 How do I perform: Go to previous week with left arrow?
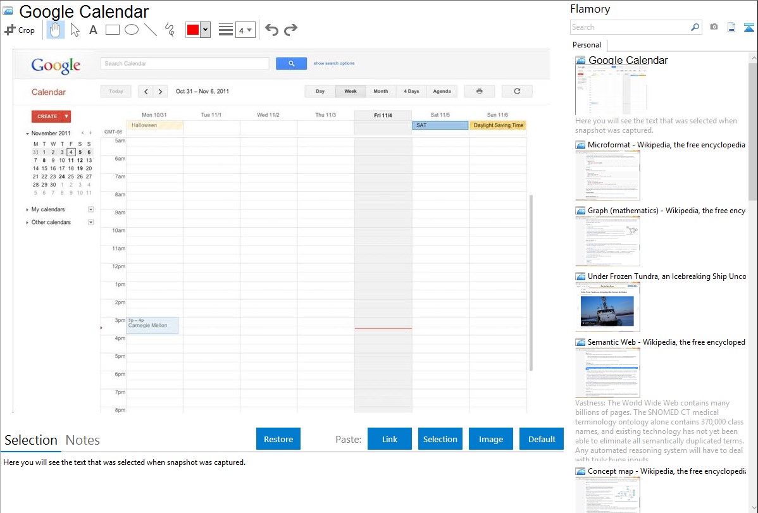tap(146, 91)
